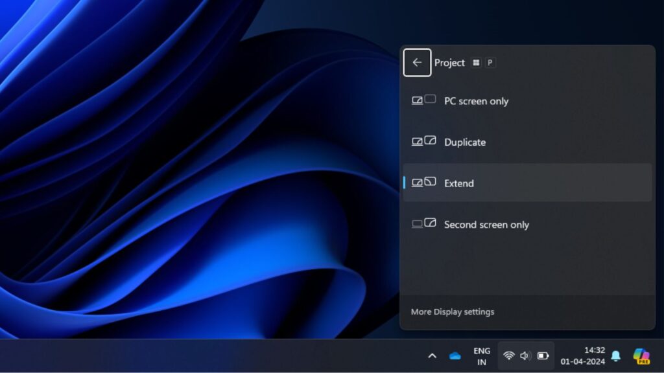Image resolution: width=664 pixels, height=373 pixels.
Task: Click the battery status icon
Action: (543, 356)
